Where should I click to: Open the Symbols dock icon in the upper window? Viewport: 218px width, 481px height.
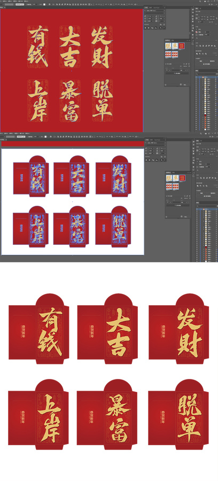tap(192, 21)
